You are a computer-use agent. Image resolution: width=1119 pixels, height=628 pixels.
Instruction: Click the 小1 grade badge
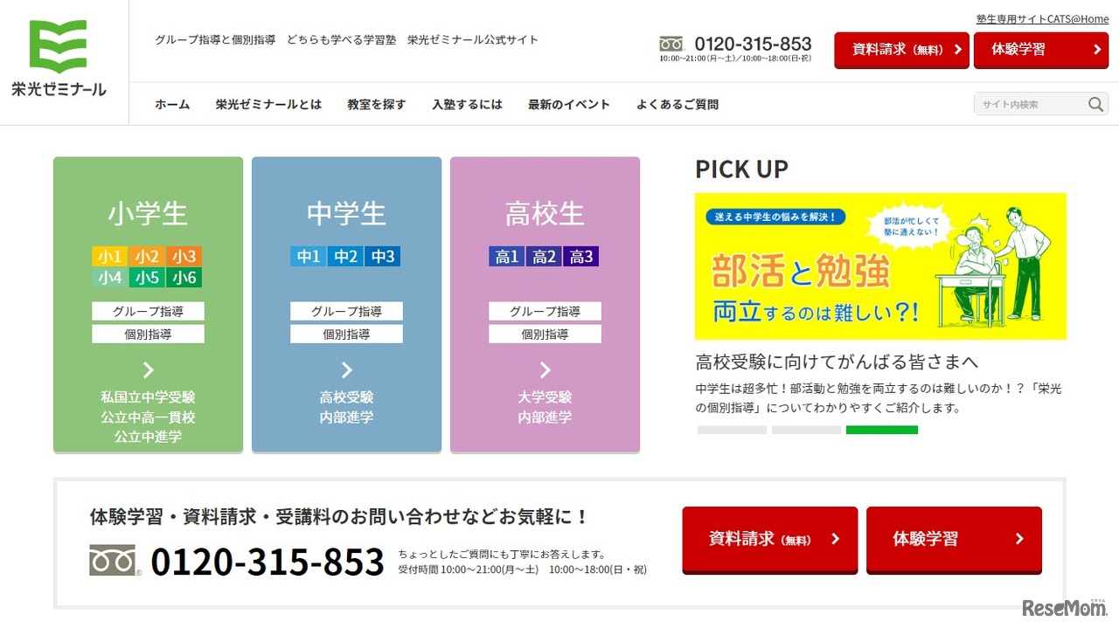click(x=110, y=256)
